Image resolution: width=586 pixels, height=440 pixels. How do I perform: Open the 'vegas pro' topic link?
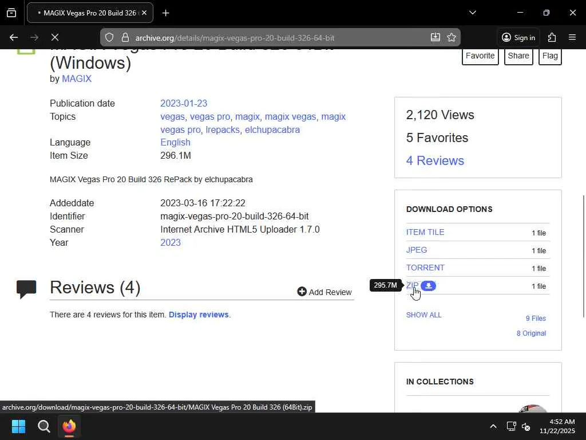coord(210,117)
